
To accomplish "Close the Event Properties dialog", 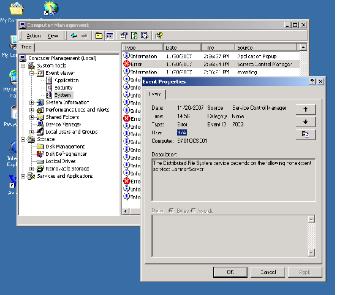I will pos(320,82).
